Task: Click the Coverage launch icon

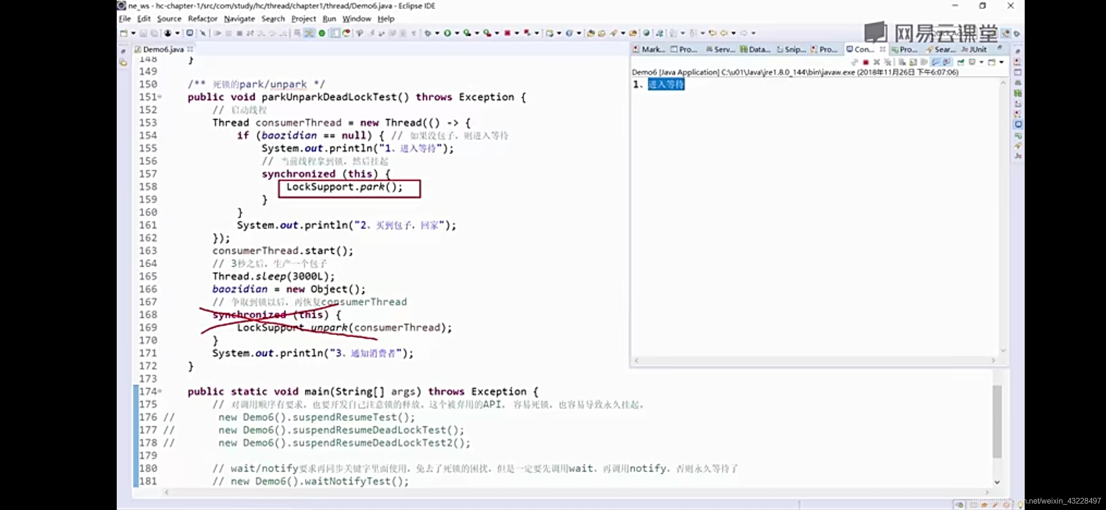Action: point(467,33)
